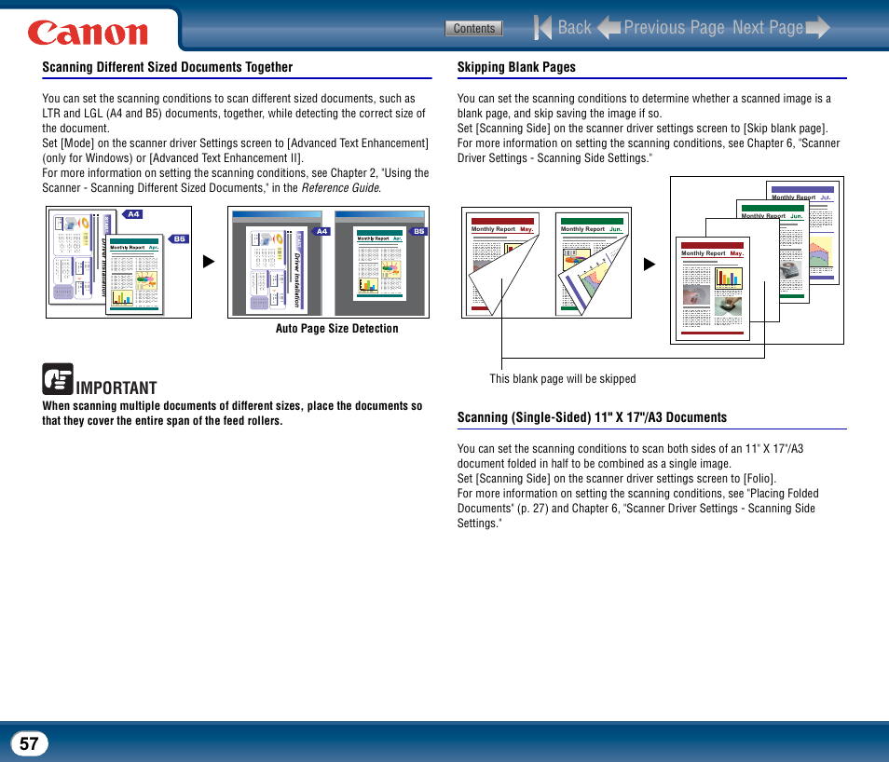The image size is (889, 762).
Task: Click the stacked monthly reports result illustration
Action: pos(757,260)
